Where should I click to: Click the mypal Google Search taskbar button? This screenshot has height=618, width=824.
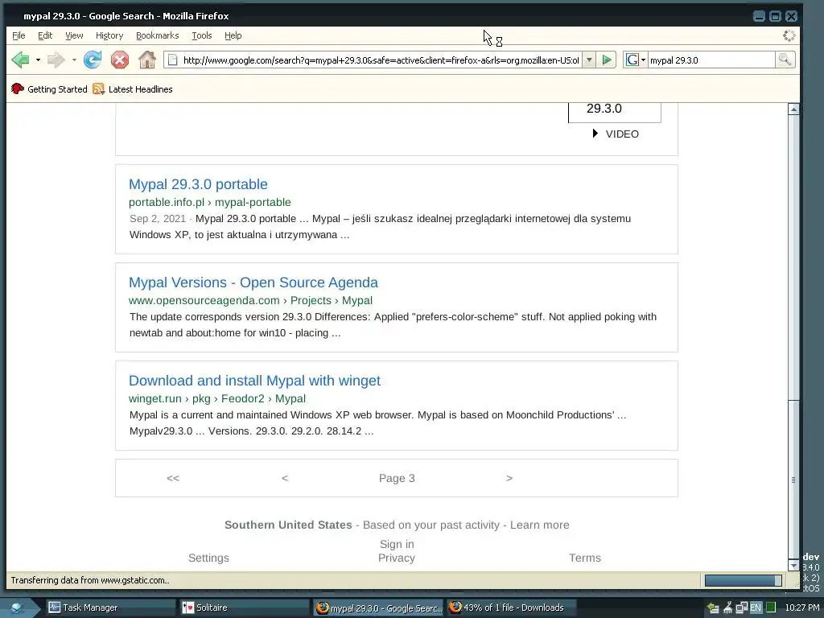coord(379,608)
